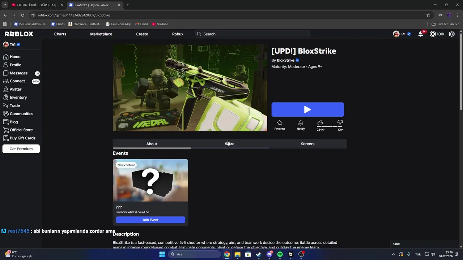Switch to the Store tab
The height and width of the screenshot is (260, 463).
(x=230, y=144)
